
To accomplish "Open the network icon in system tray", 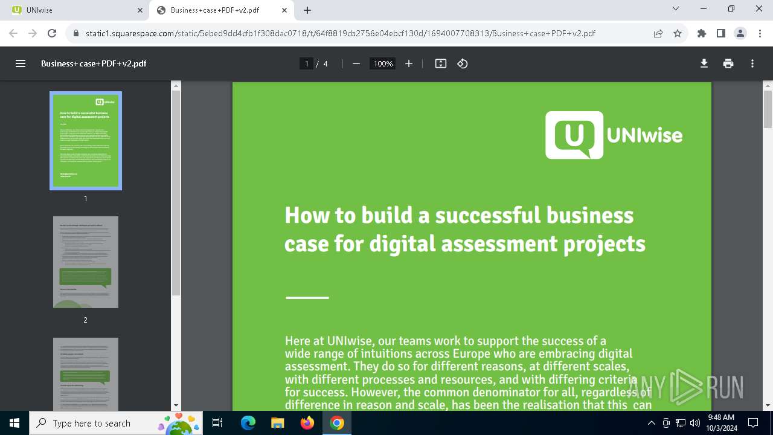I will point(681,423).
